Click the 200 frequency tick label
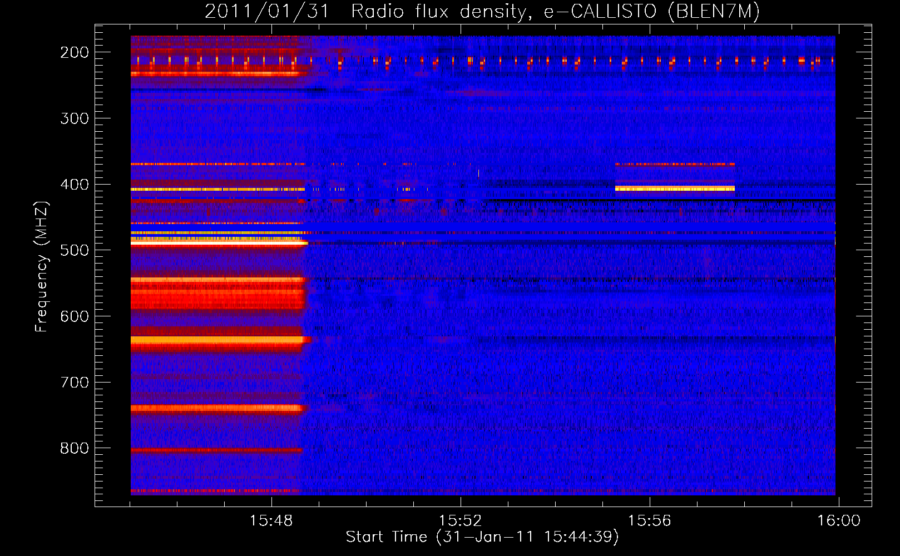Screen dimensions: 900x556 [75, 52]
